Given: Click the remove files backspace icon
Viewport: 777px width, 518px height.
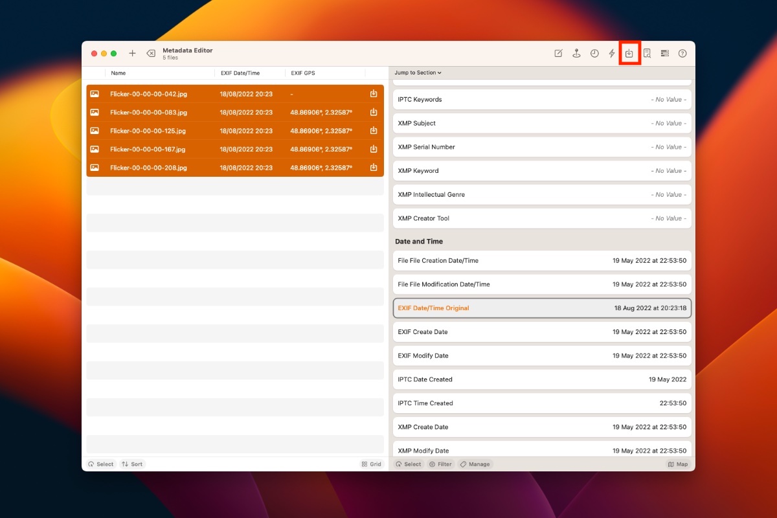Looking at the screenshot, I should [151, 53].
